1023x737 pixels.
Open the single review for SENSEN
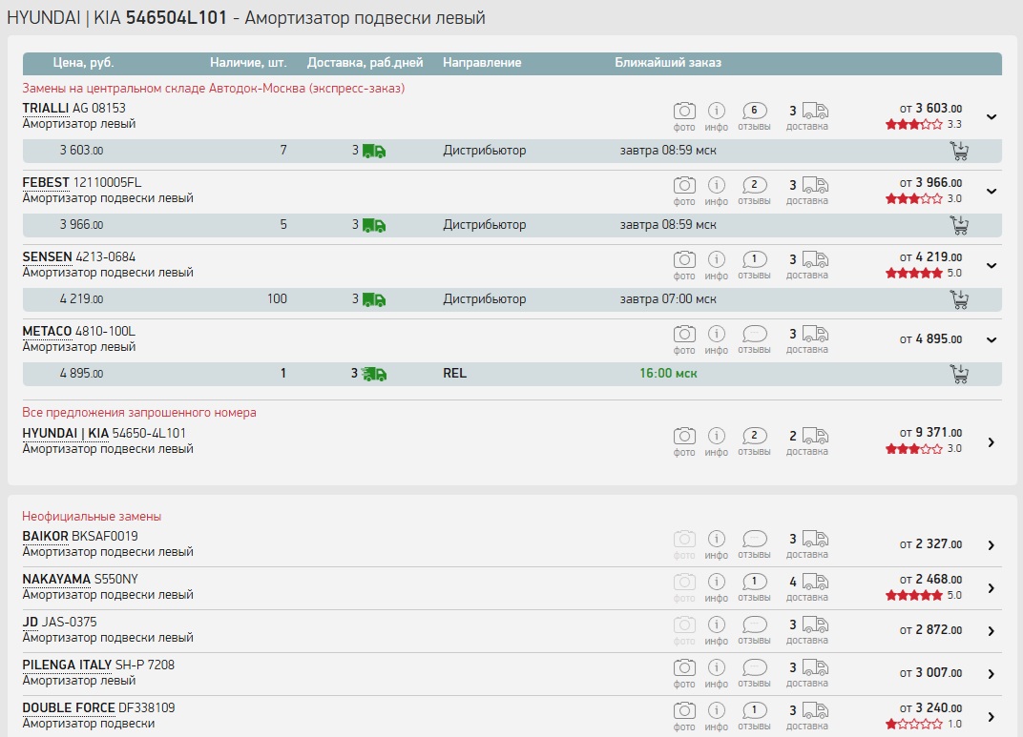(x=754, y=265)
